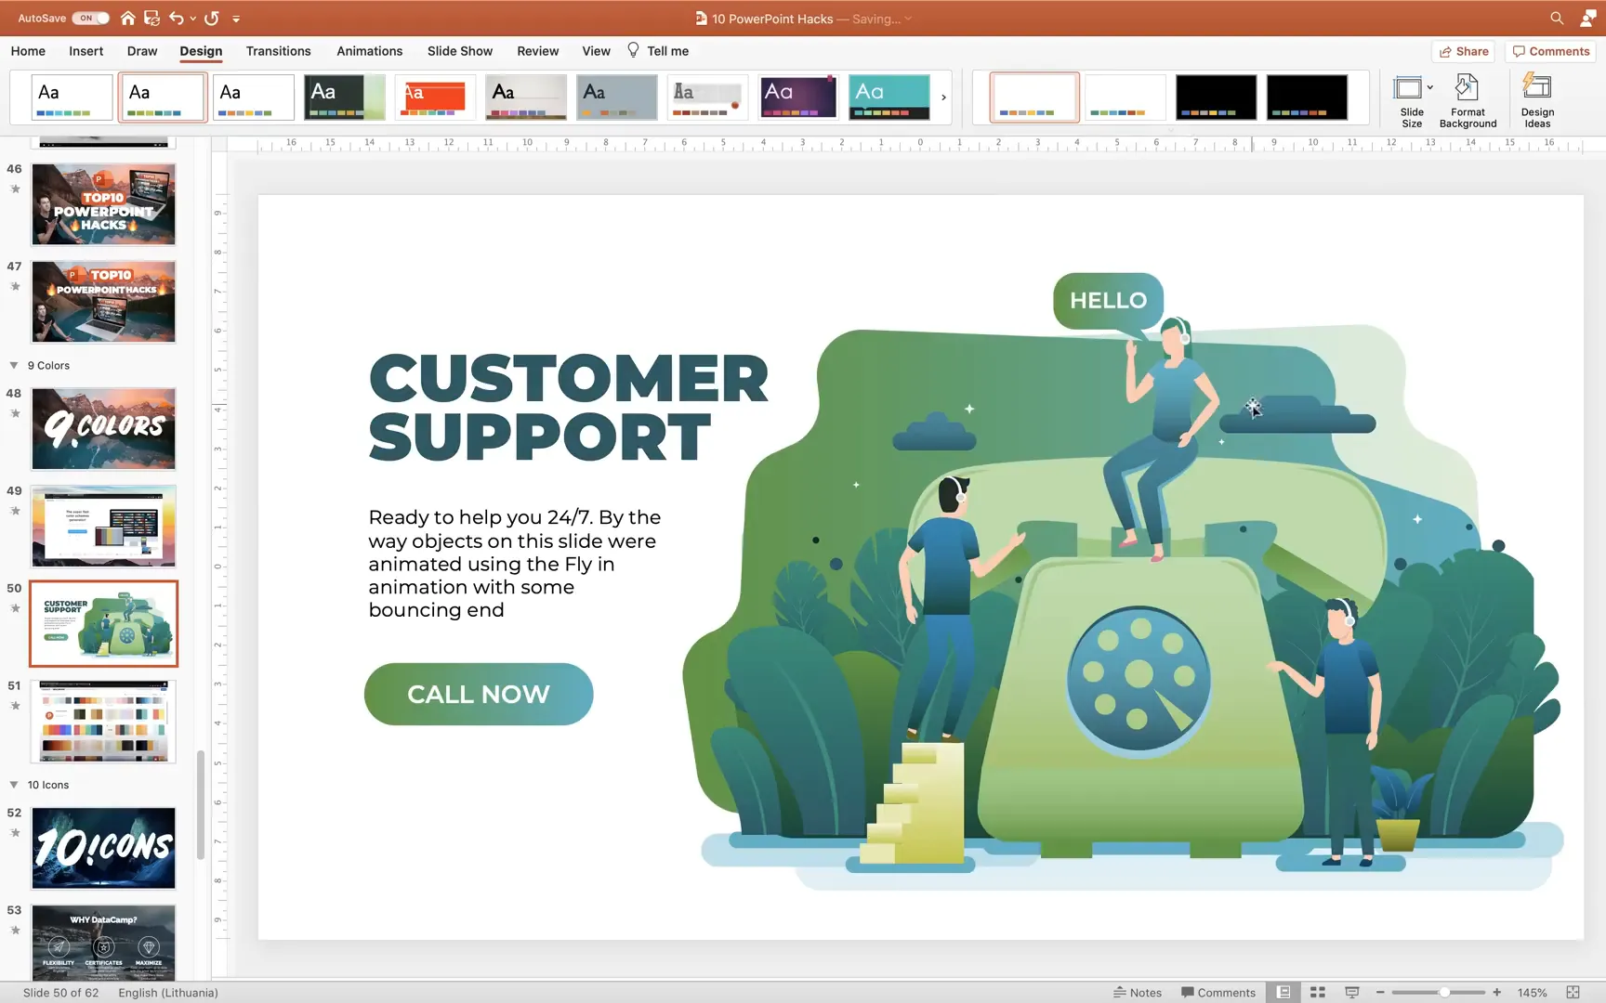Click the Undo icon
This screenshot has width=1606, height=1003.
click(177, 18)
